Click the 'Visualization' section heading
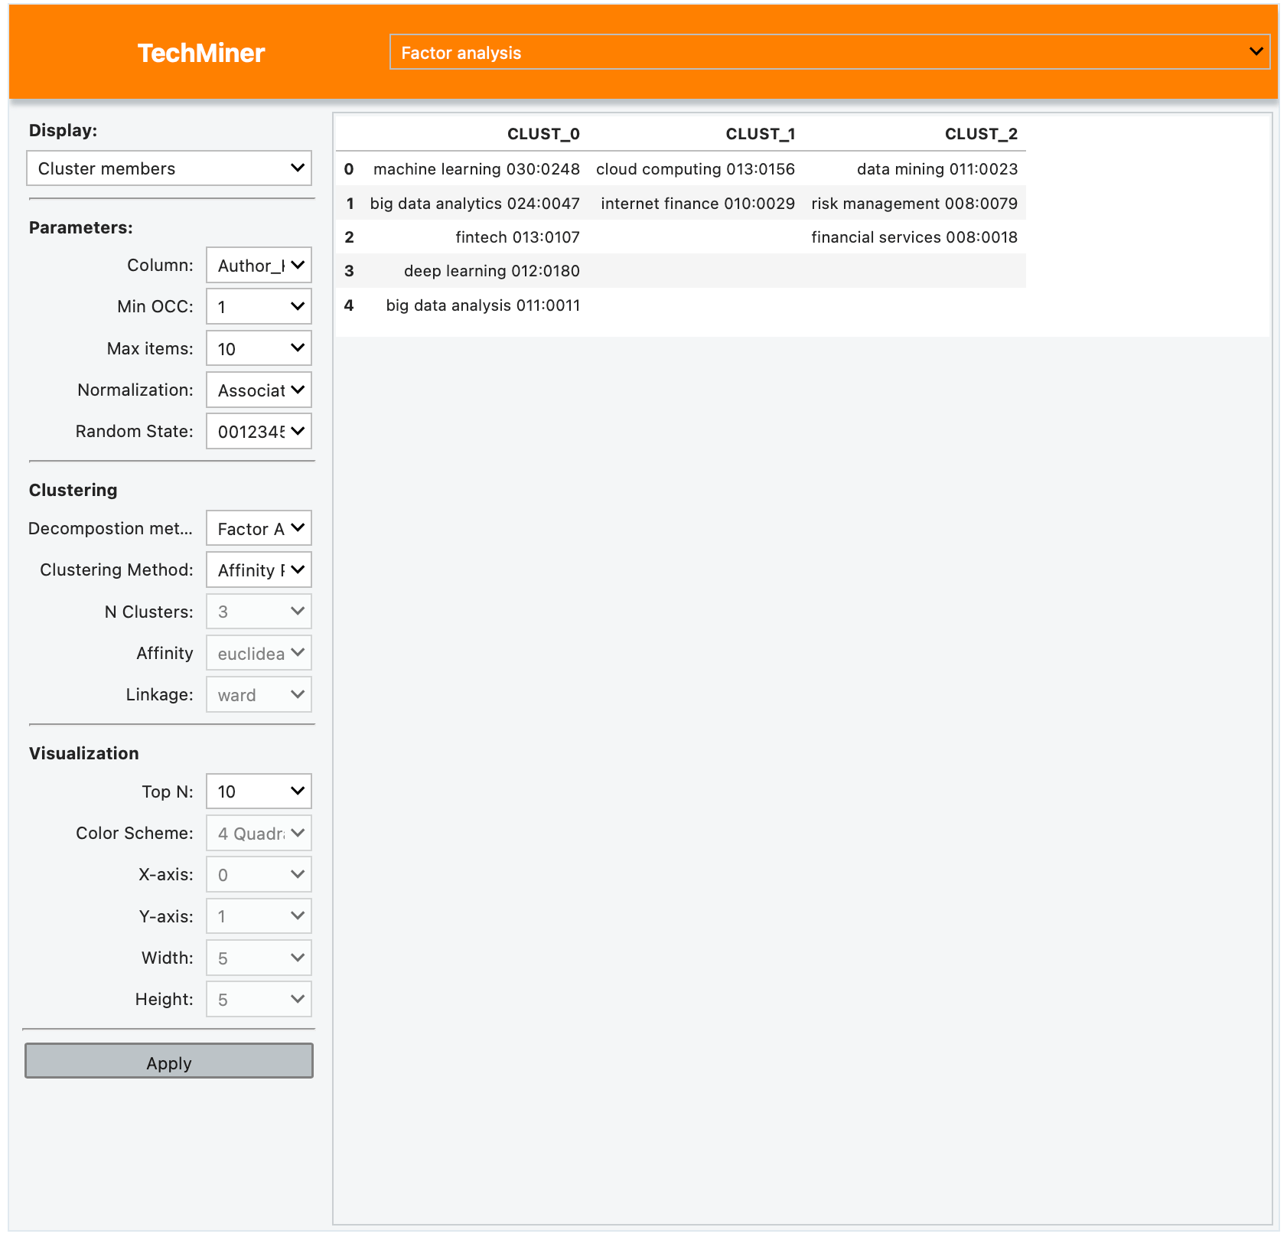Screen dimensions: 1287x1237 tap(83, 753)
